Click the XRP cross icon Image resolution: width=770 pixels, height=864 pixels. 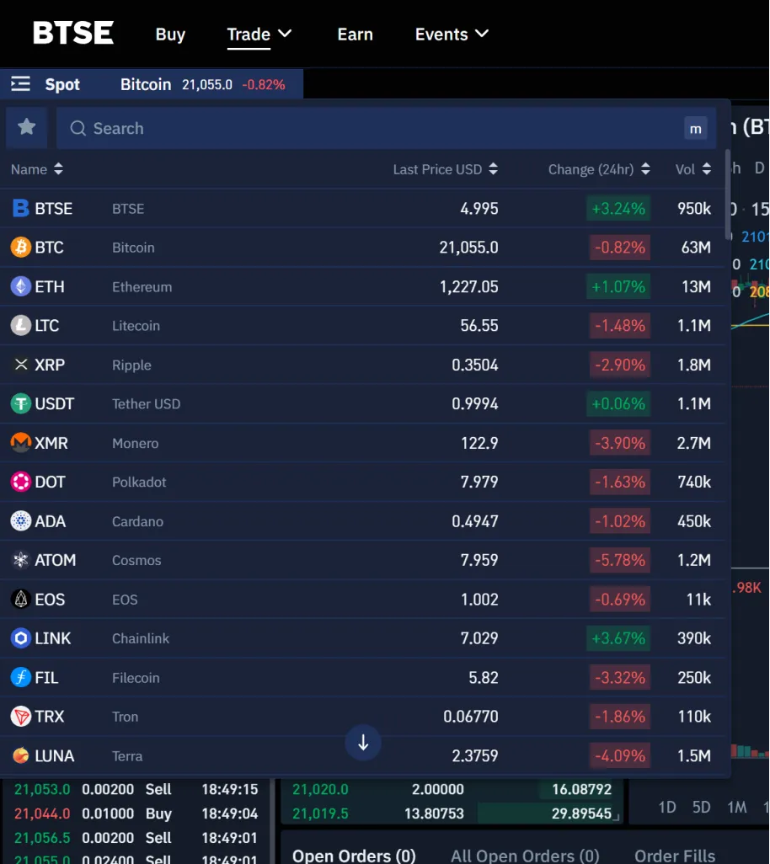21,365
